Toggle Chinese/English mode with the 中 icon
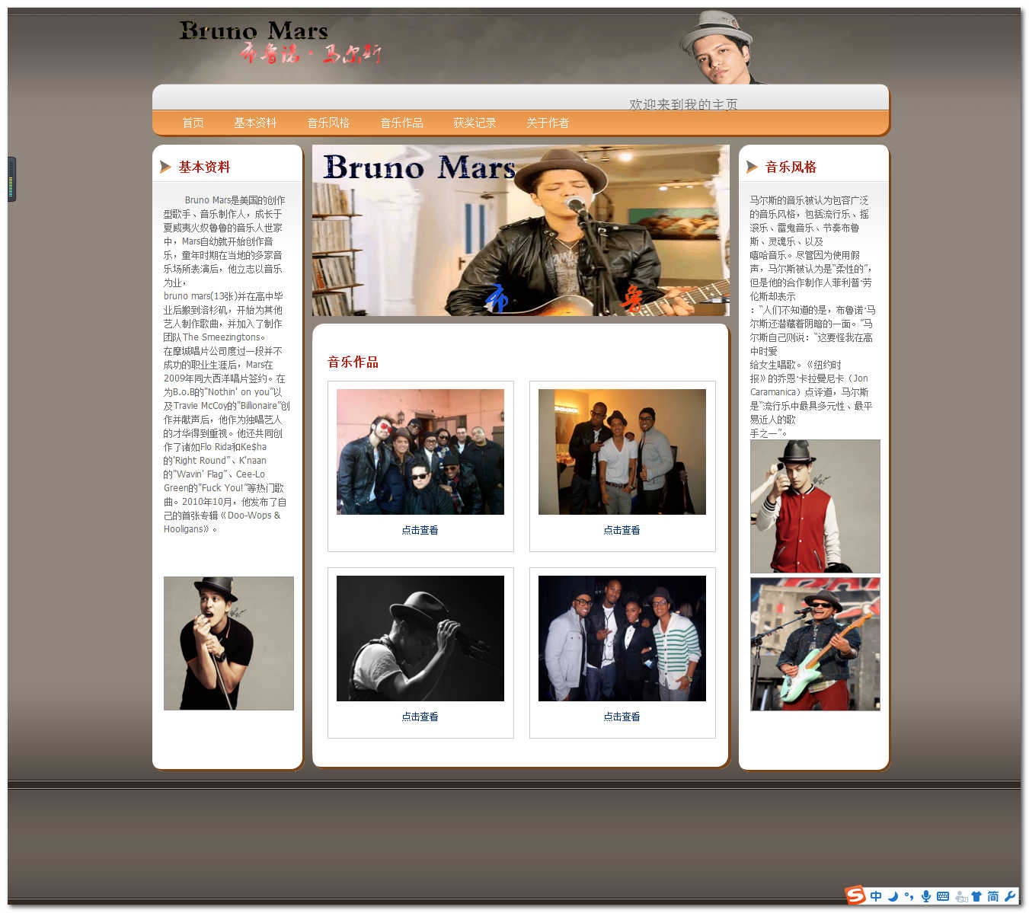The width and height of the screenshot is (1029, 913). coord(876,896)
